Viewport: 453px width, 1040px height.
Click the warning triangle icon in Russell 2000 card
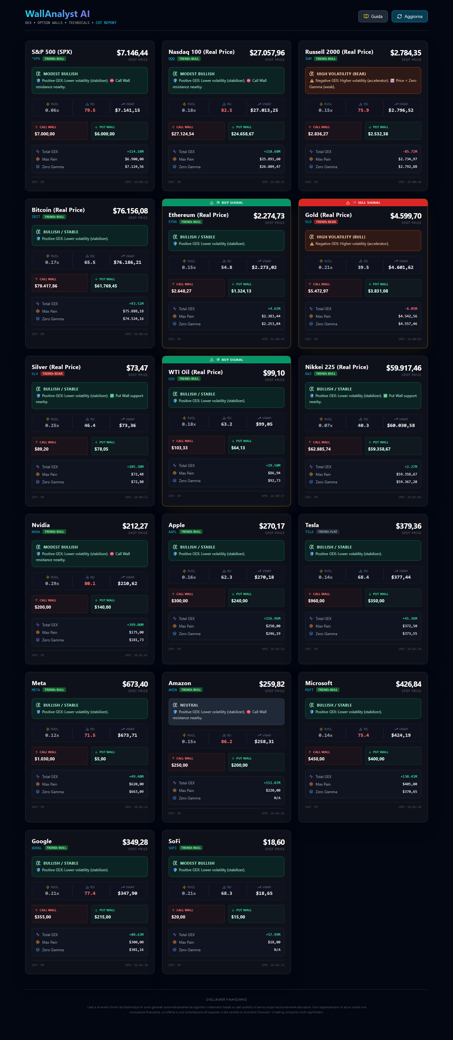click(x=312, y=81)
